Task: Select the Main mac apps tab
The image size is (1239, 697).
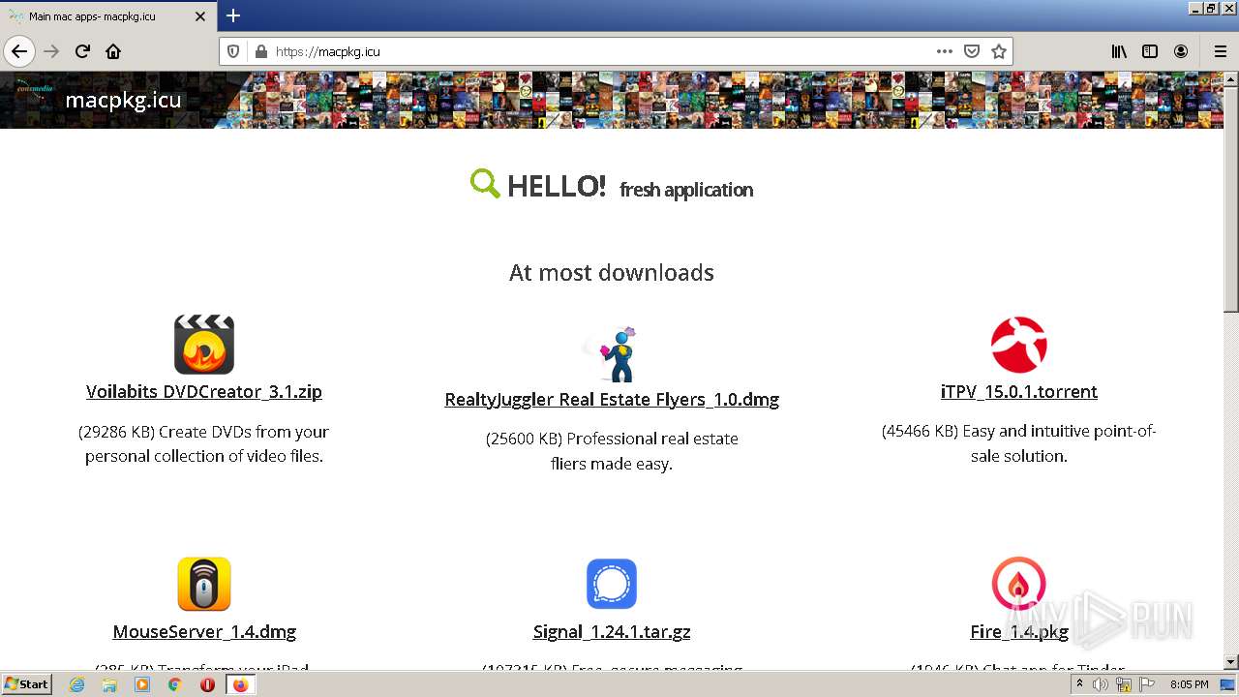Action: (108, 16)
